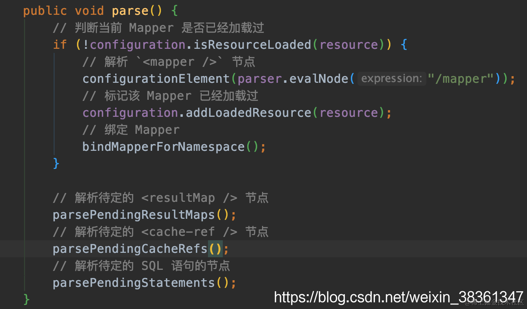
Task: Click the comment 解析待定的 SQL 语句的节点
Action: coord(141,266)
